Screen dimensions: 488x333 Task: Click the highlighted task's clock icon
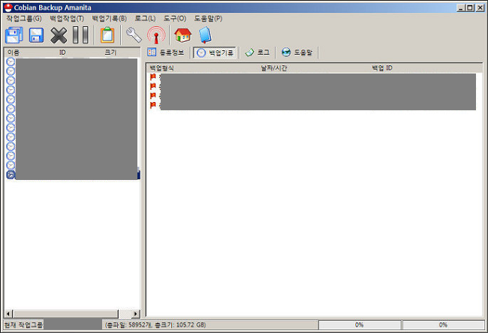pyautogui.click(x=11, y=175)
